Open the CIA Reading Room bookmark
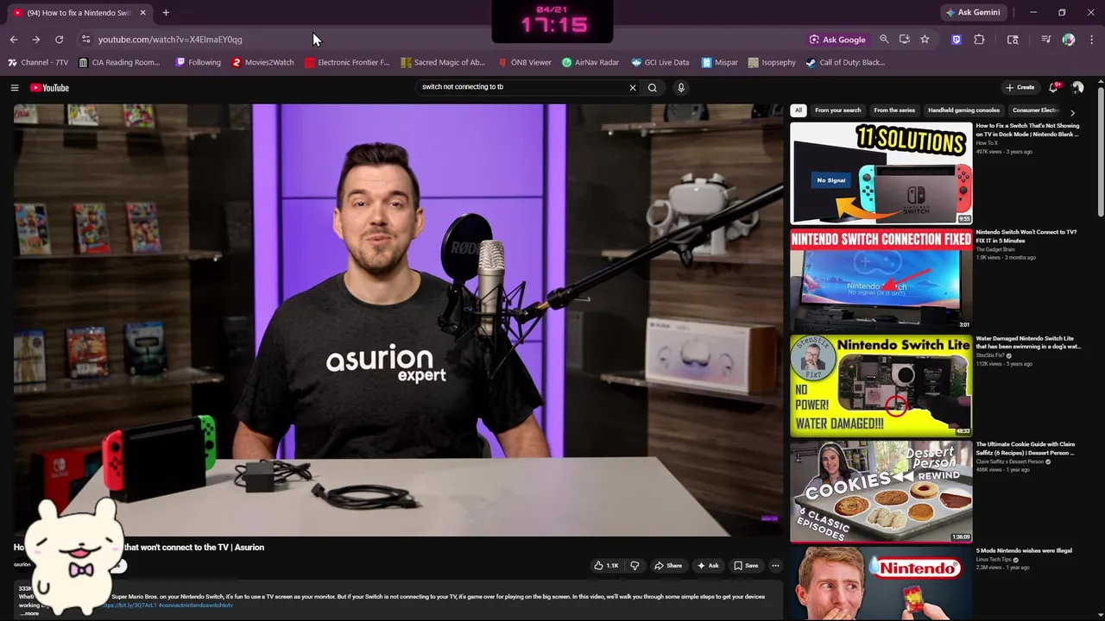This screenshot has height=621, width=1105. pos(119,63)
